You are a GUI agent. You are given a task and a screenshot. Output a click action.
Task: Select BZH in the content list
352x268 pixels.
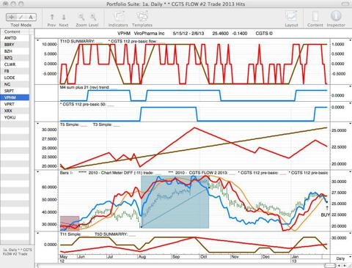point(15,51)
